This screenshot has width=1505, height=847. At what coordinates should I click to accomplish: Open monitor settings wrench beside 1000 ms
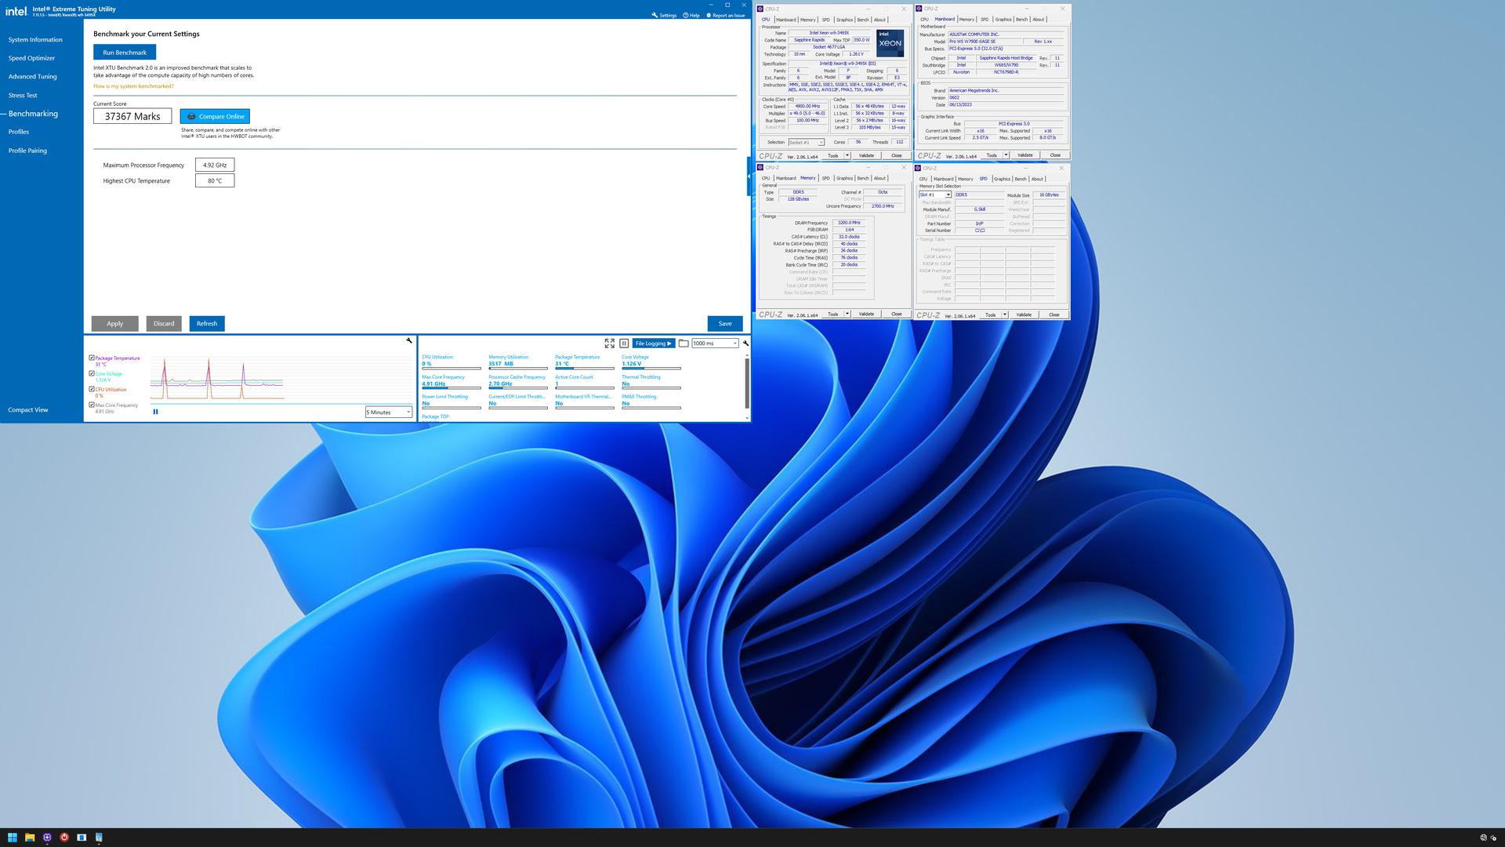click(x=745, y=343)
